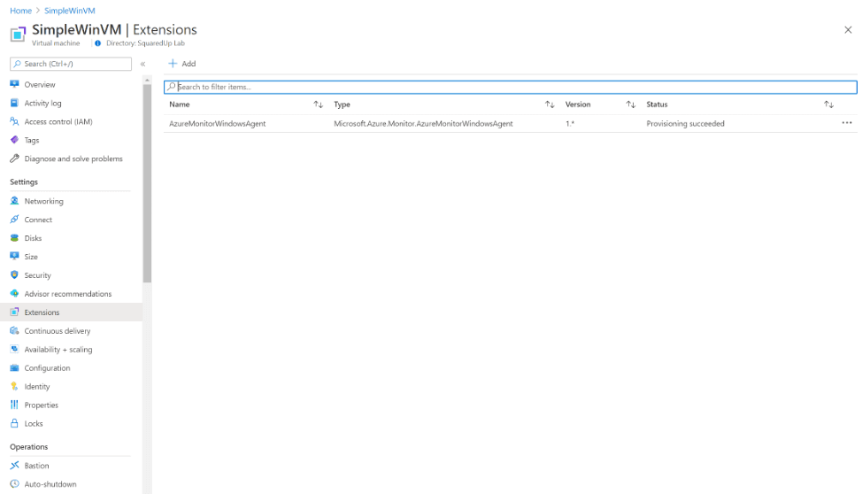Click the Locks padlock icon

pos(14,424)
